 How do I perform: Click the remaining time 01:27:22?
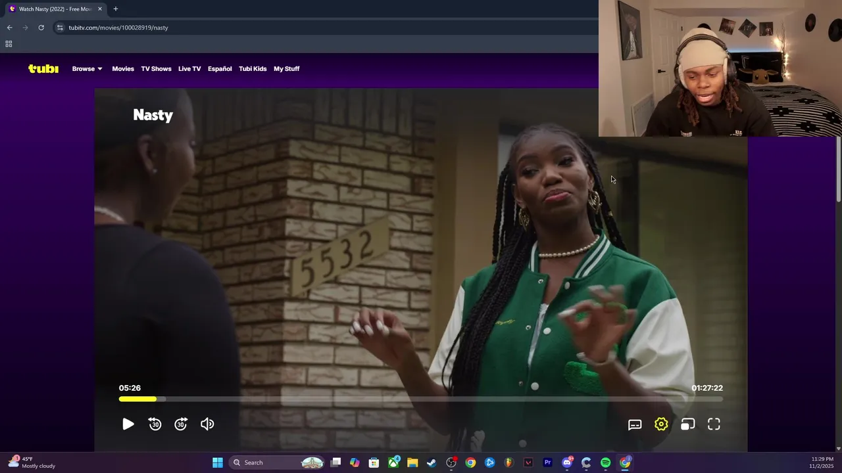click(x=707, y=388)
